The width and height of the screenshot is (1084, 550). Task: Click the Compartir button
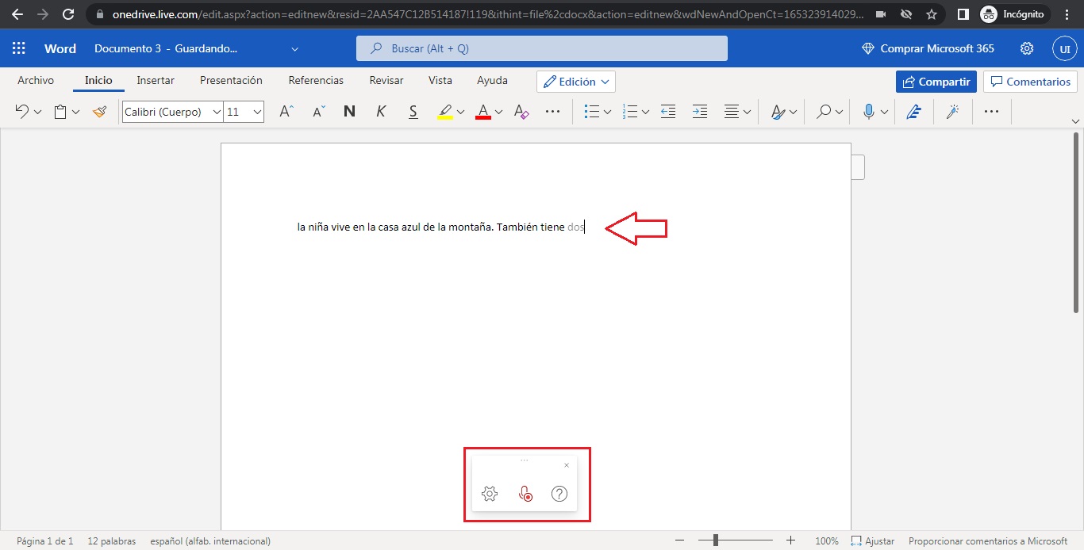click(936, 82)
